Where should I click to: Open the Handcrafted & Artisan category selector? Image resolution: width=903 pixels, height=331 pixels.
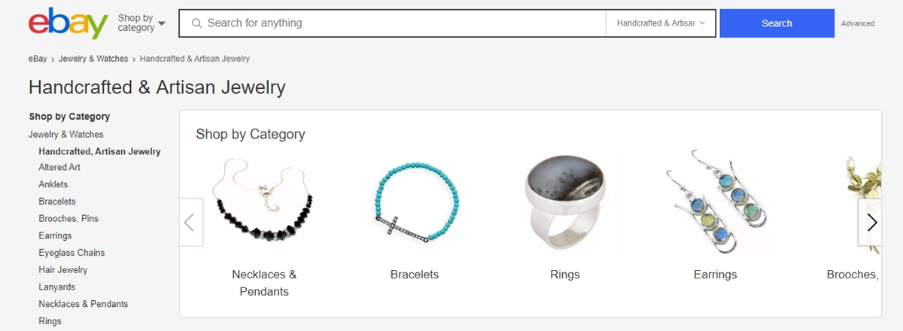pos(661,23)
